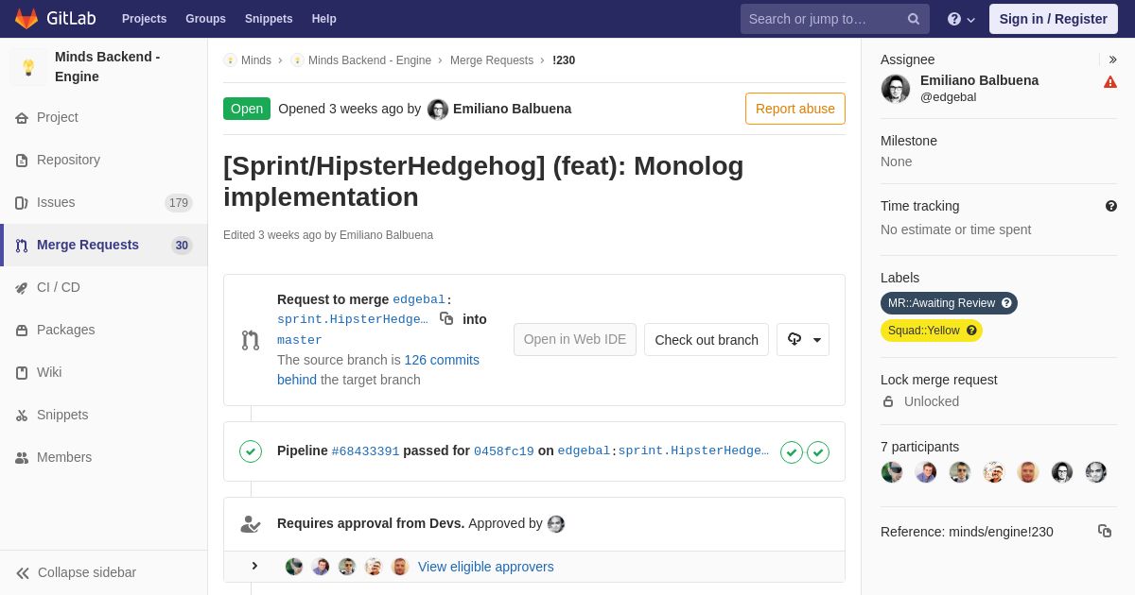
Task: Open Help in top navigation
Action: 324,19
